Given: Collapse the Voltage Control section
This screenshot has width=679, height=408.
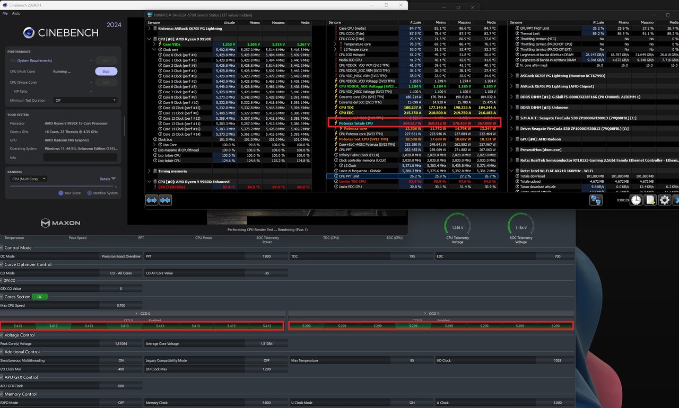Looking at the screenshot, I should click(2, 335).
